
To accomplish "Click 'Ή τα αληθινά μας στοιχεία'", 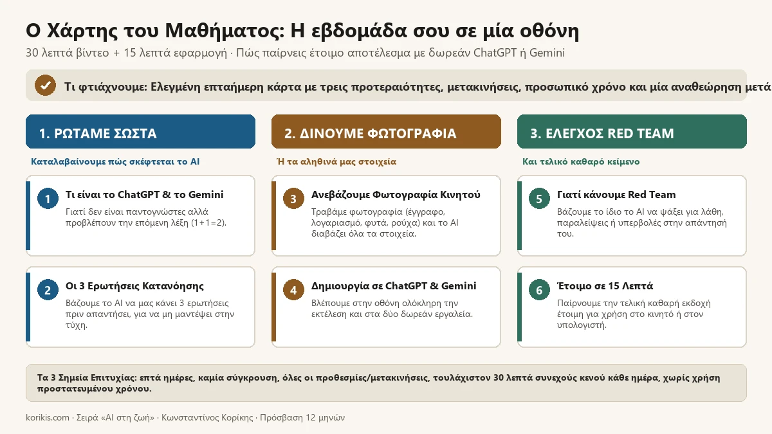I will point(336,161).
